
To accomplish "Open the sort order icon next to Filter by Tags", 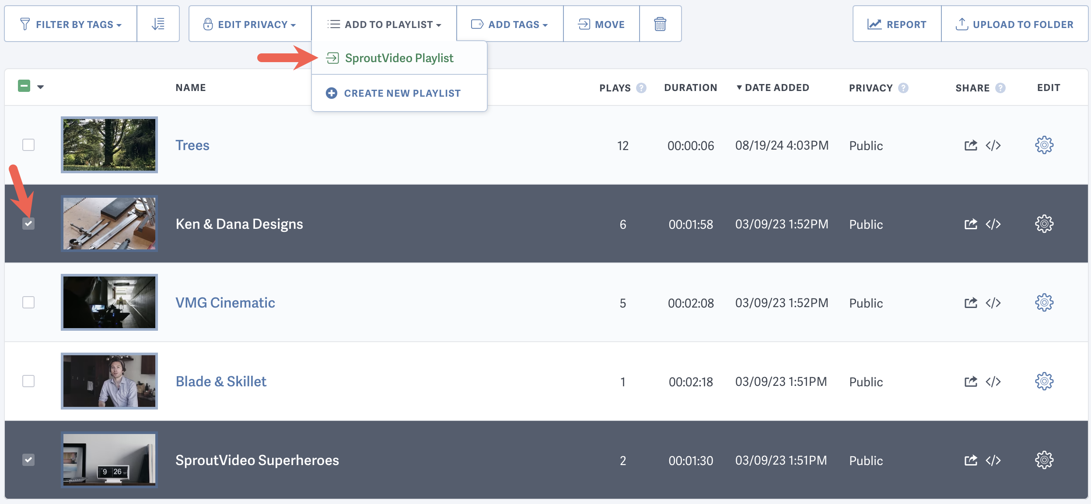I will tap(158, 24).
